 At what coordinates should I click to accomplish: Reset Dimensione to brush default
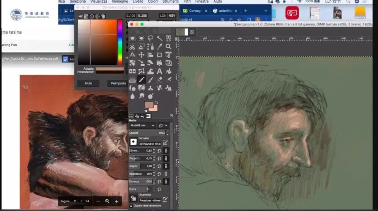coord(159,151)
